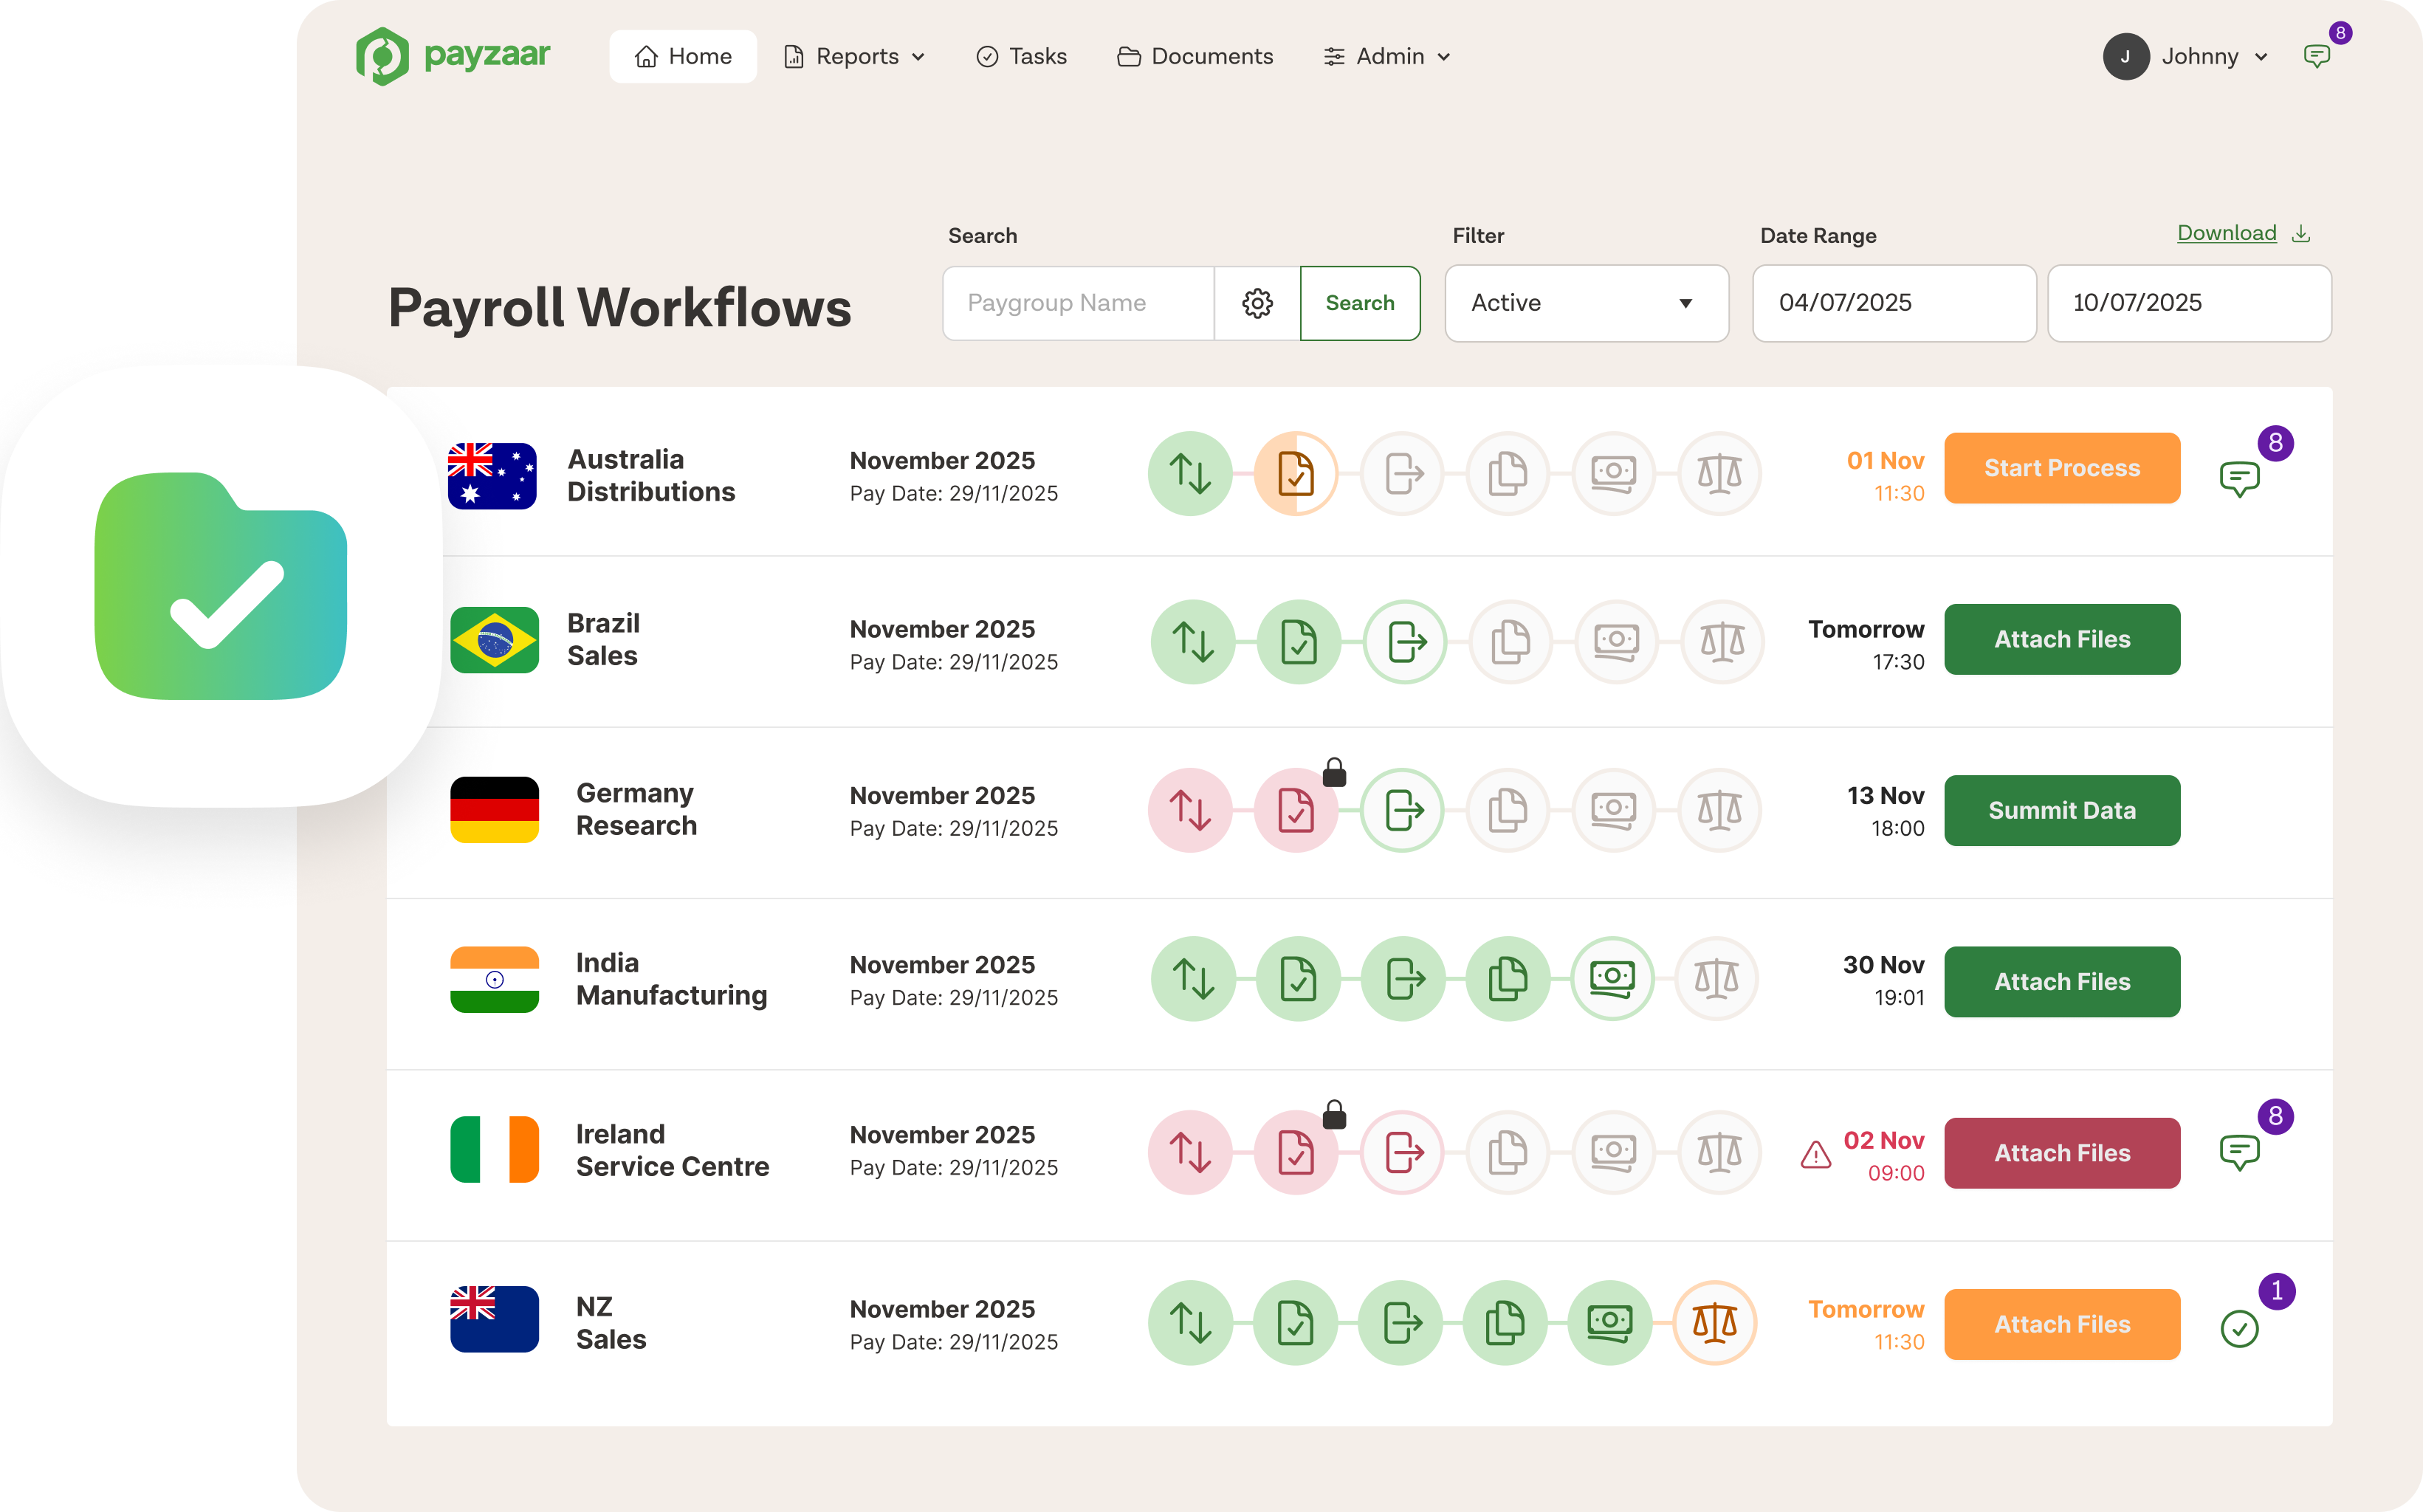Click start date 04/07/2025 field
Image resolution: width=2423 pixels, height=1512 pixels.
[x=1894, y=303]
